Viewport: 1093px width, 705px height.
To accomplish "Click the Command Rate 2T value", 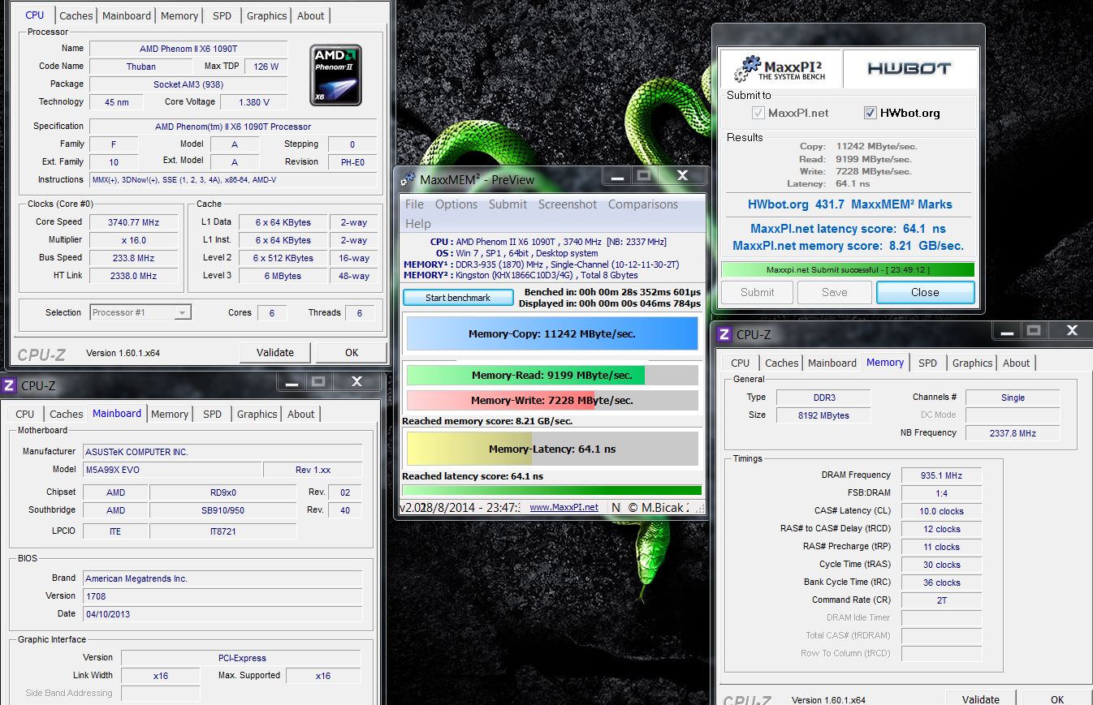I will pos(941,600).
